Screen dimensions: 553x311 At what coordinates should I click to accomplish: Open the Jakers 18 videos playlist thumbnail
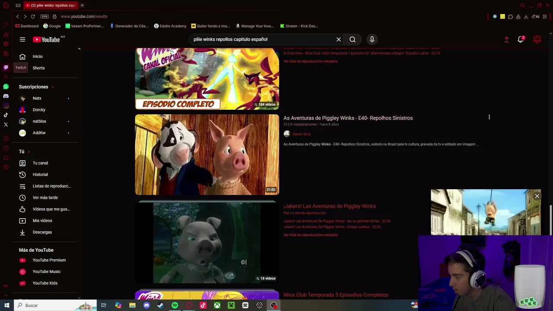(207, 242)
